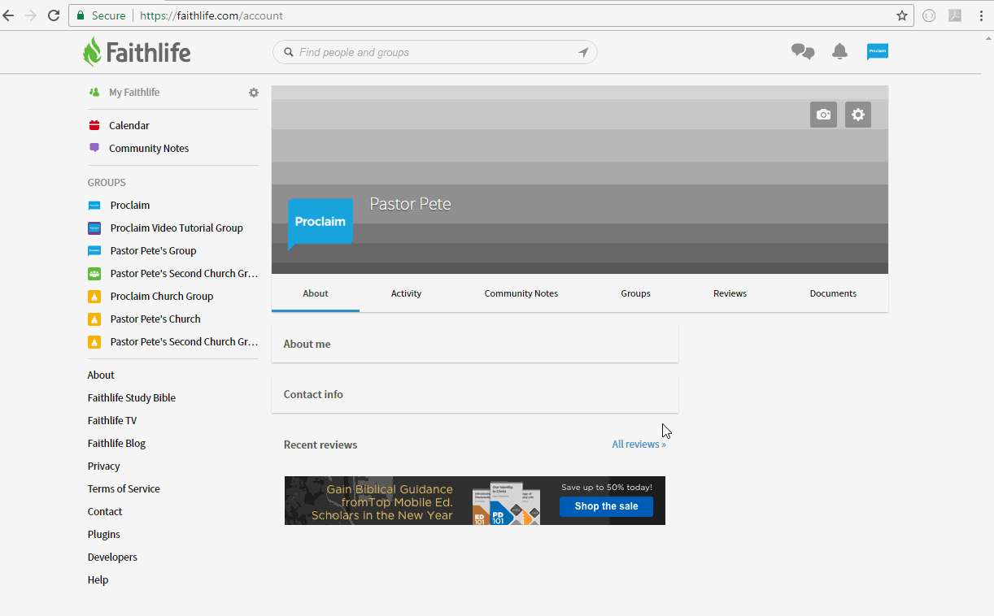Focus the Find people and groups search field

pyautogui.click(x=435, y=52)
